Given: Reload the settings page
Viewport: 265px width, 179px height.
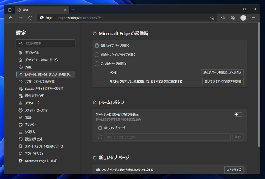Looking at the screenshot, I should pyautogui.click(x=30, y=18).
